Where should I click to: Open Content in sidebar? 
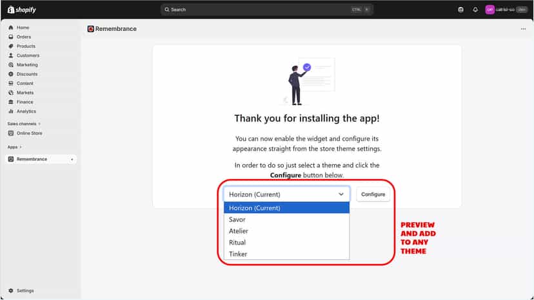click(x=25, y=83)
